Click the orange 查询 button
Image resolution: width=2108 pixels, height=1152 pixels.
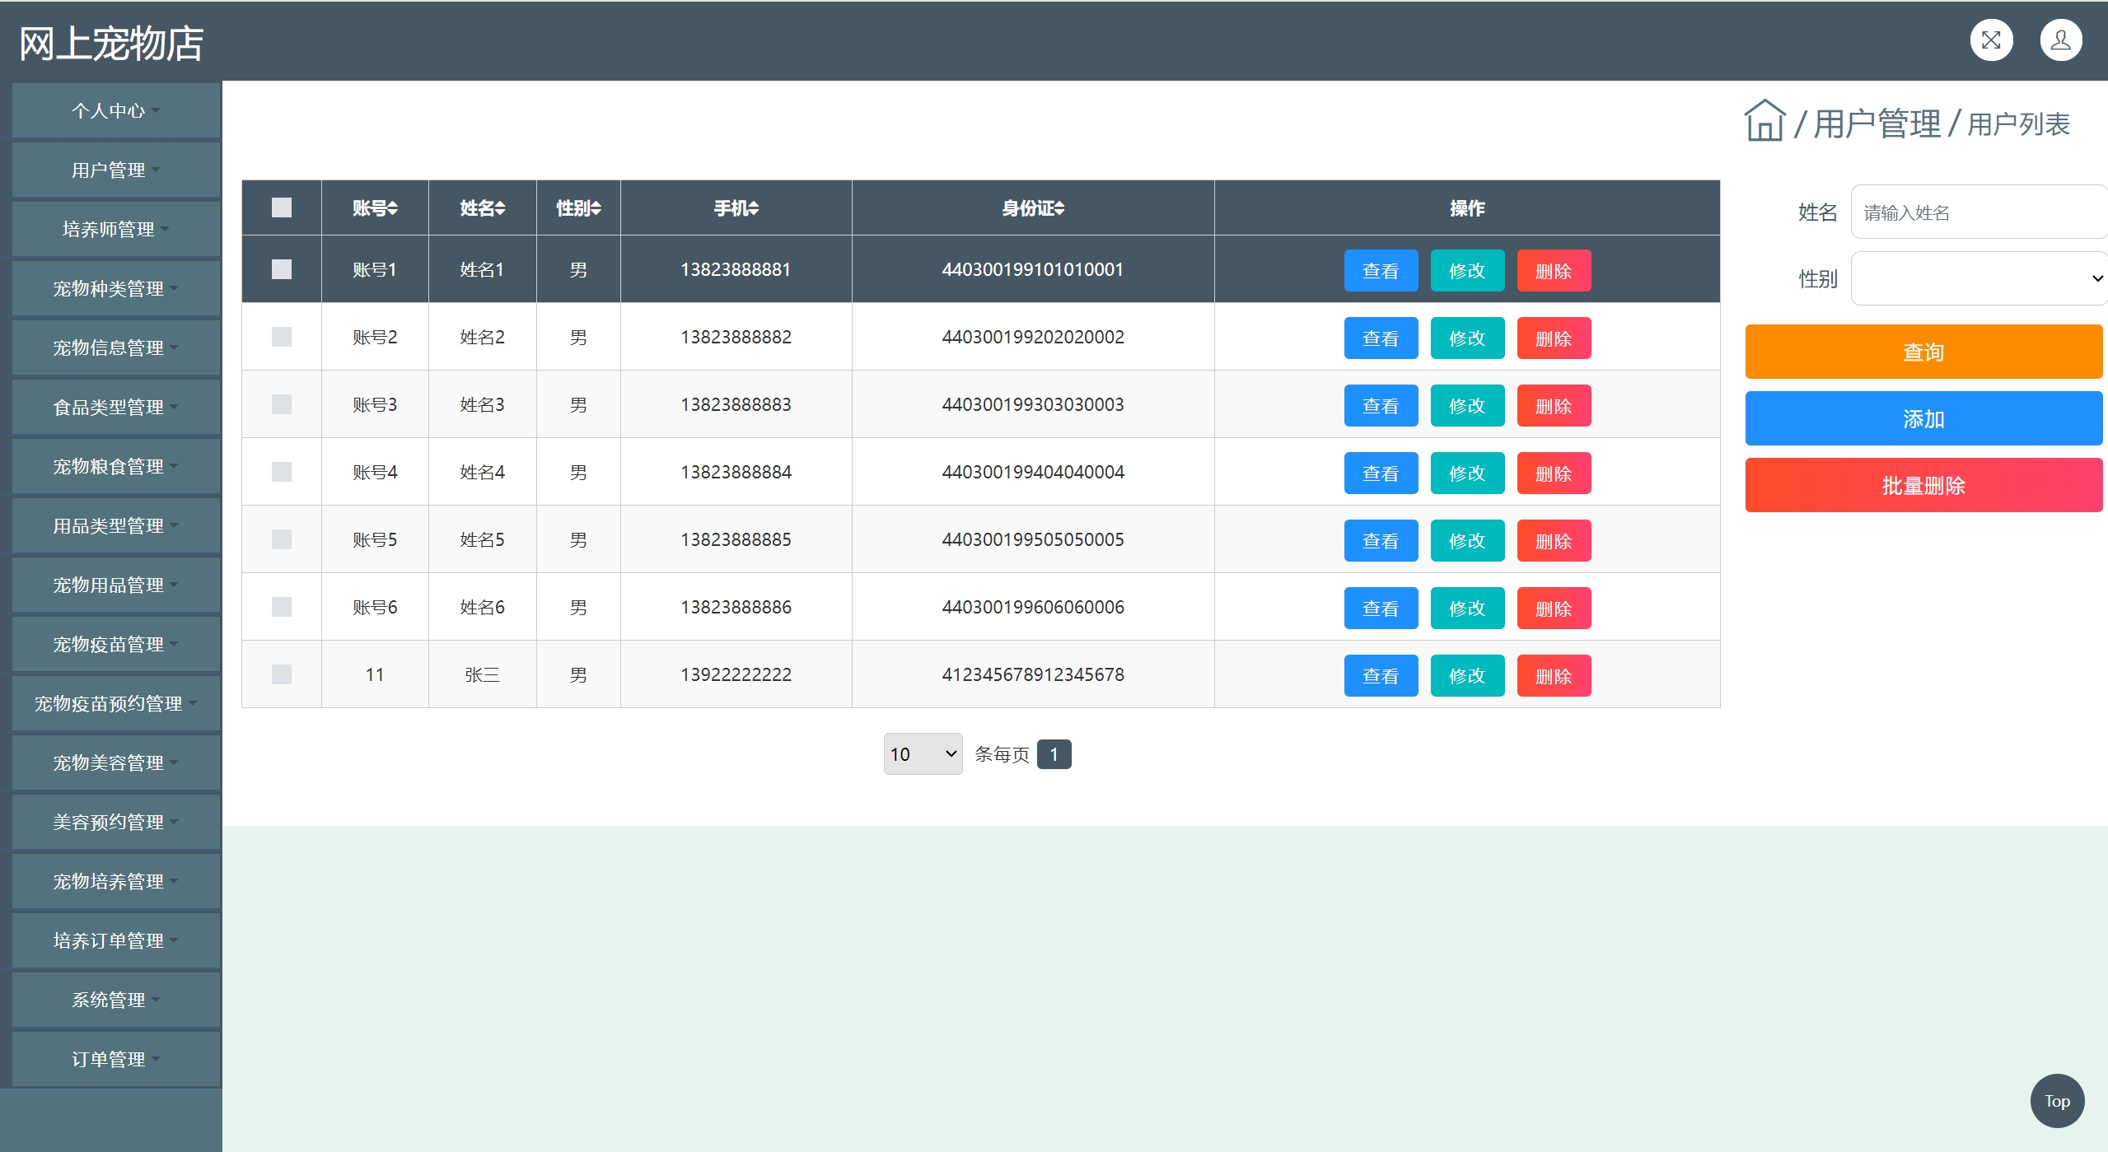coord(1923,352)
